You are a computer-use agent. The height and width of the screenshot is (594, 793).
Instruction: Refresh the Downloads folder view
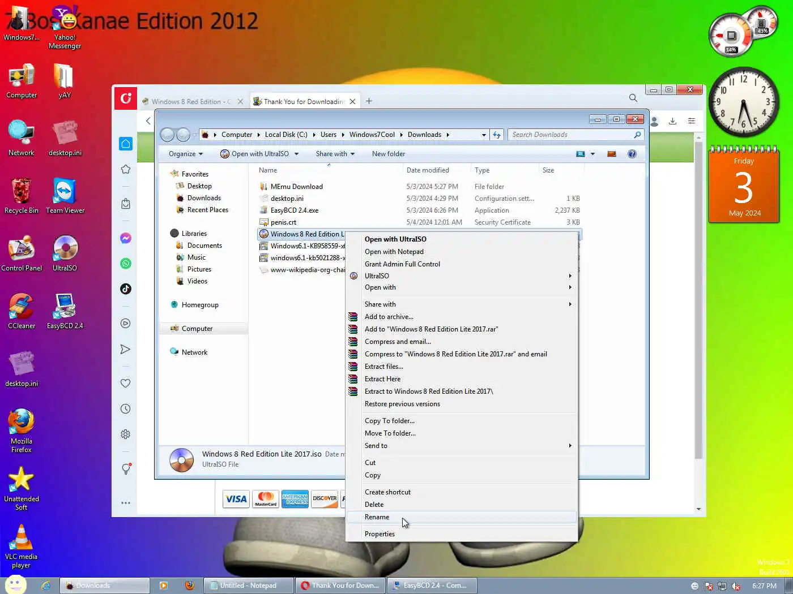click(x=497, y=135)
